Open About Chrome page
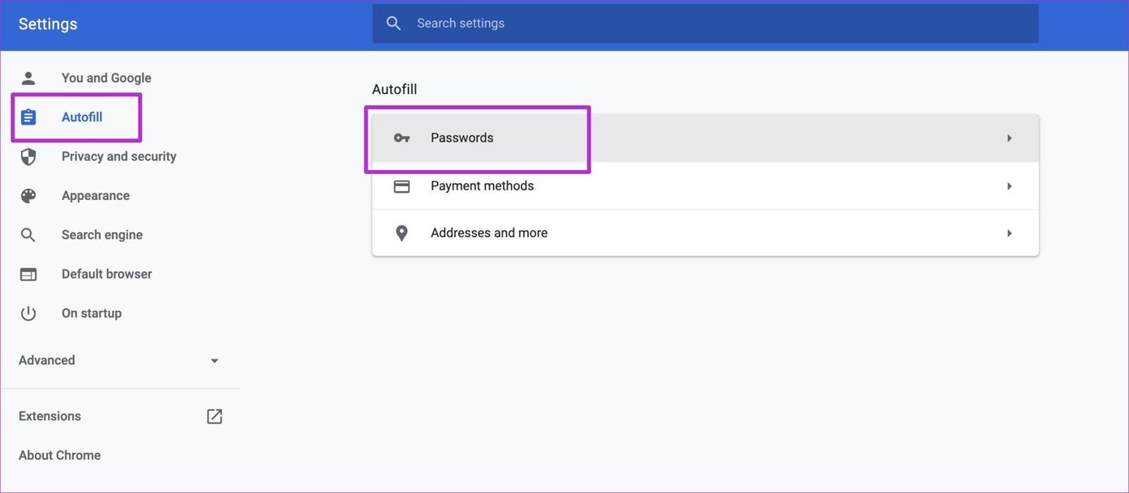 tap(59, 455)
